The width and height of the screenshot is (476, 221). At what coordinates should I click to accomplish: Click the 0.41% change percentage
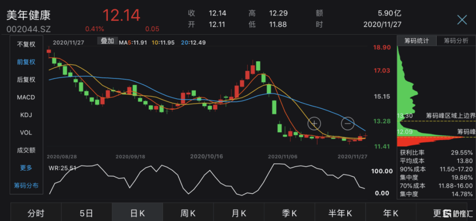(94, 29)
